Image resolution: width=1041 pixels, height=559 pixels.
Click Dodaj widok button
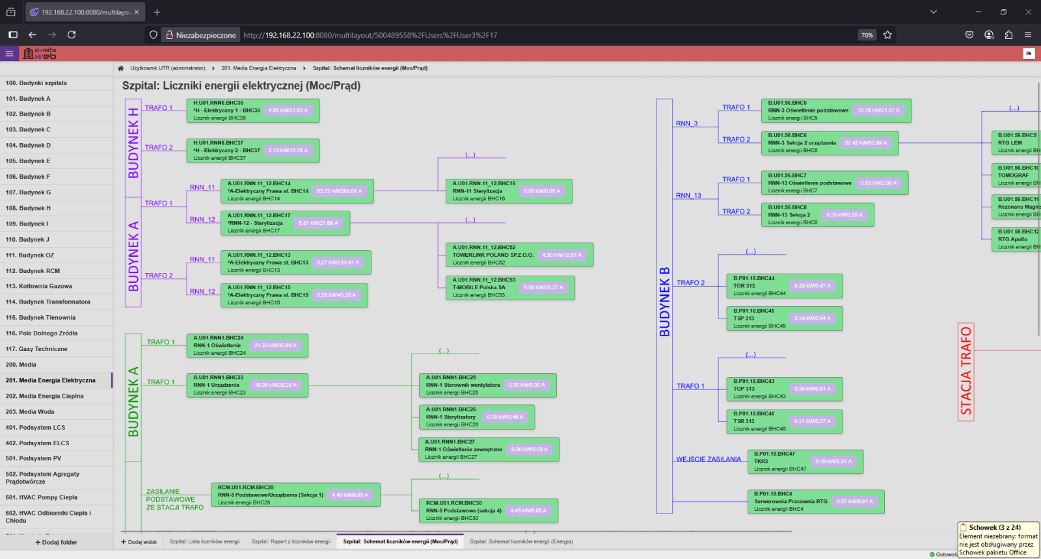click(x=139, y=542)
